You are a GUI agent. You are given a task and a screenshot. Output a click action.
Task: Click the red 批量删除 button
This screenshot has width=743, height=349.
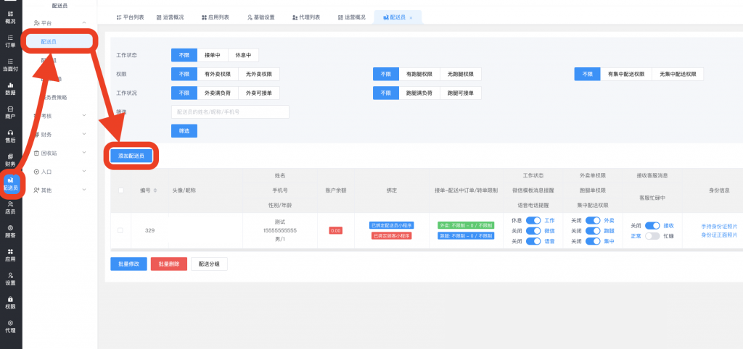[x=169, y=264]
